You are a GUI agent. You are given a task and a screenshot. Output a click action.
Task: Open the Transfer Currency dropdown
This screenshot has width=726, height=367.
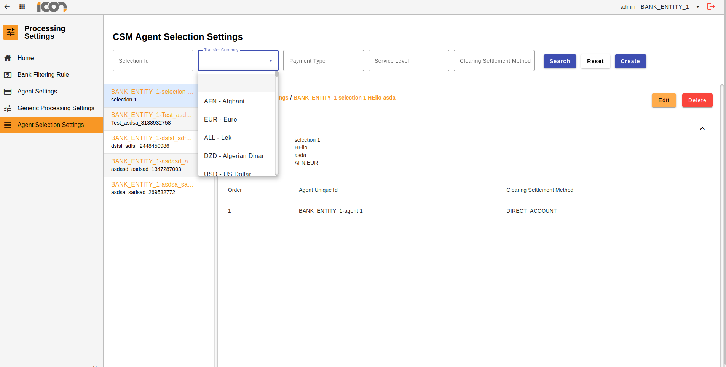point(270,60)
